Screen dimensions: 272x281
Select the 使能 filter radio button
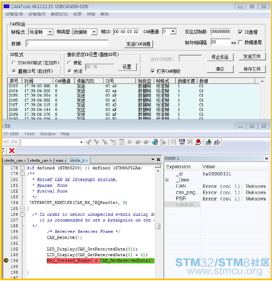coord(69,62)
